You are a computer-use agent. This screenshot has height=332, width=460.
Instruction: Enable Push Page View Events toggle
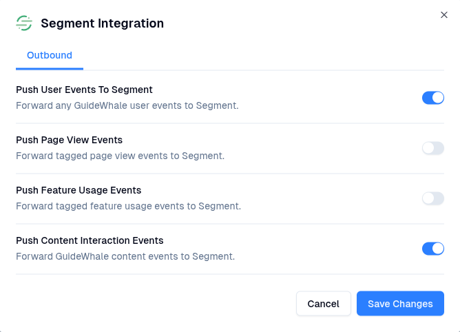pos(433,148)
